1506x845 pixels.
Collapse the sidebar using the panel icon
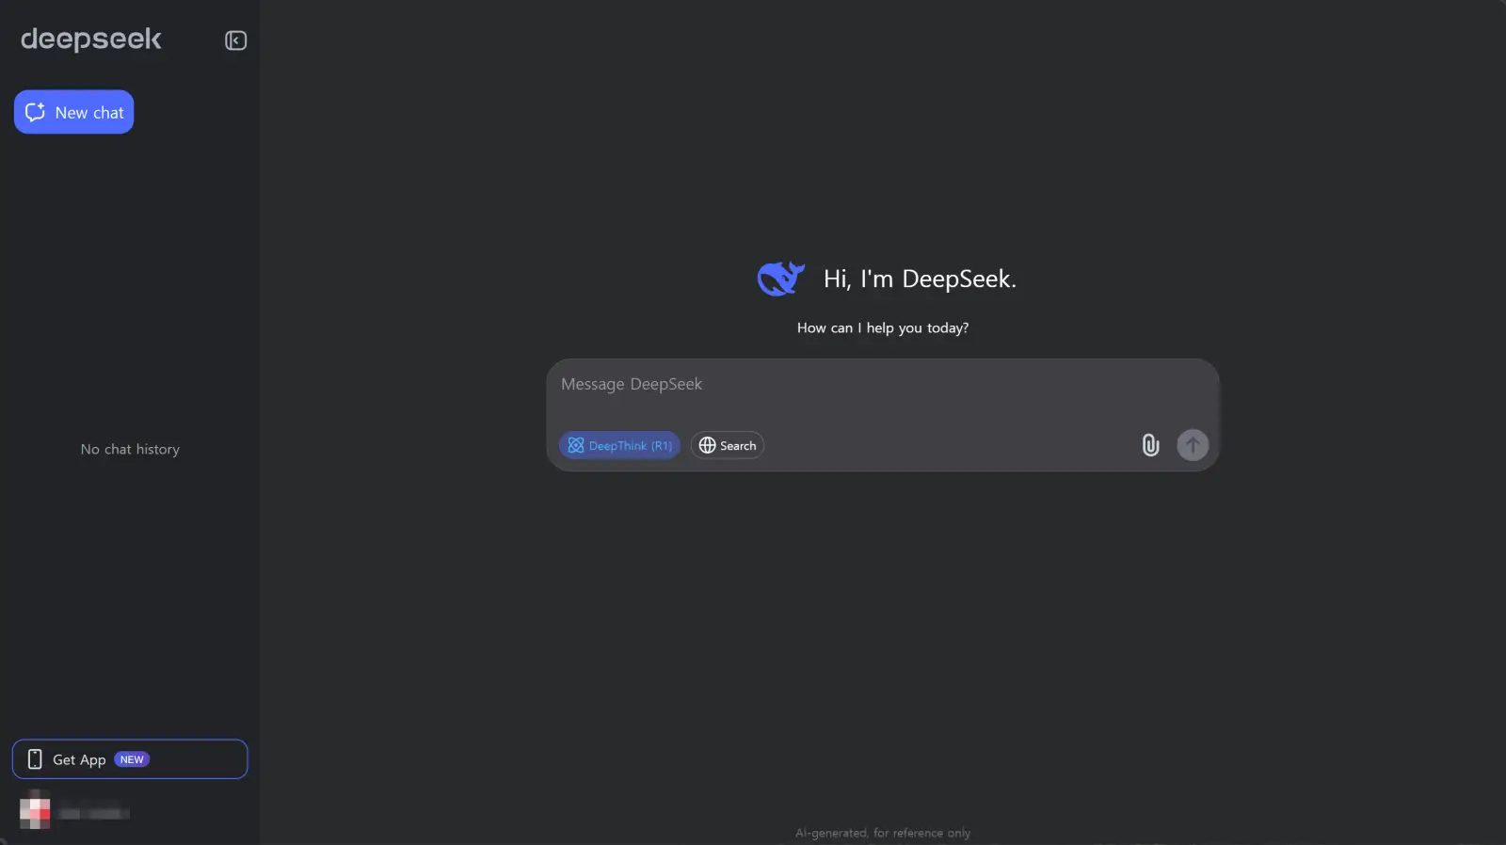[x=235, y=40]
